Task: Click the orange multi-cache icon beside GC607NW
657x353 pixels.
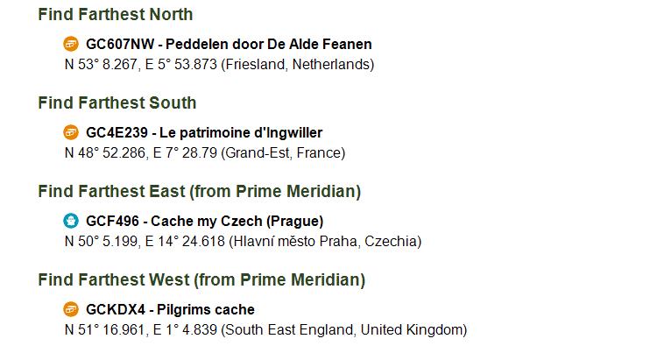Action: tap(71, 44)
